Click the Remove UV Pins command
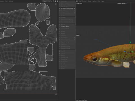135x101 pixels. tap(67, 4)
